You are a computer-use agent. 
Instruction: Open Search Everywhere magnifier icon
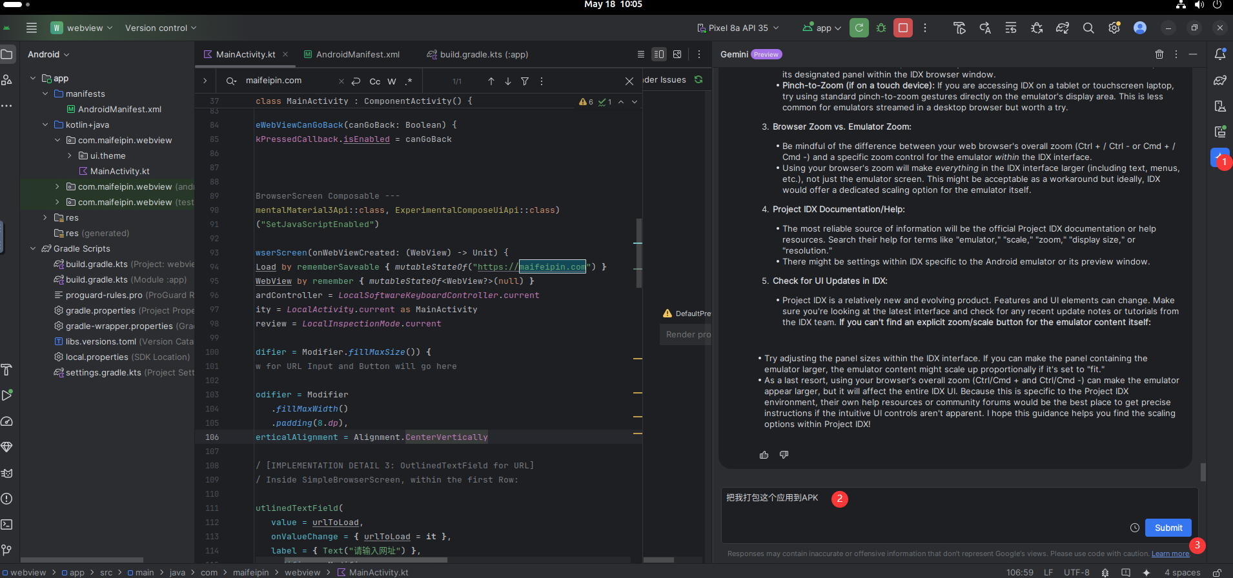tap(1088, 28)
